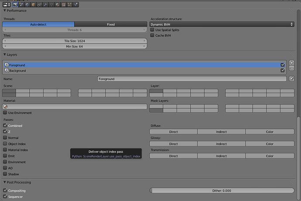Viewport: 301px width, 201px height.
Task: Enable the Object Index pass
Action: (5, 143)
